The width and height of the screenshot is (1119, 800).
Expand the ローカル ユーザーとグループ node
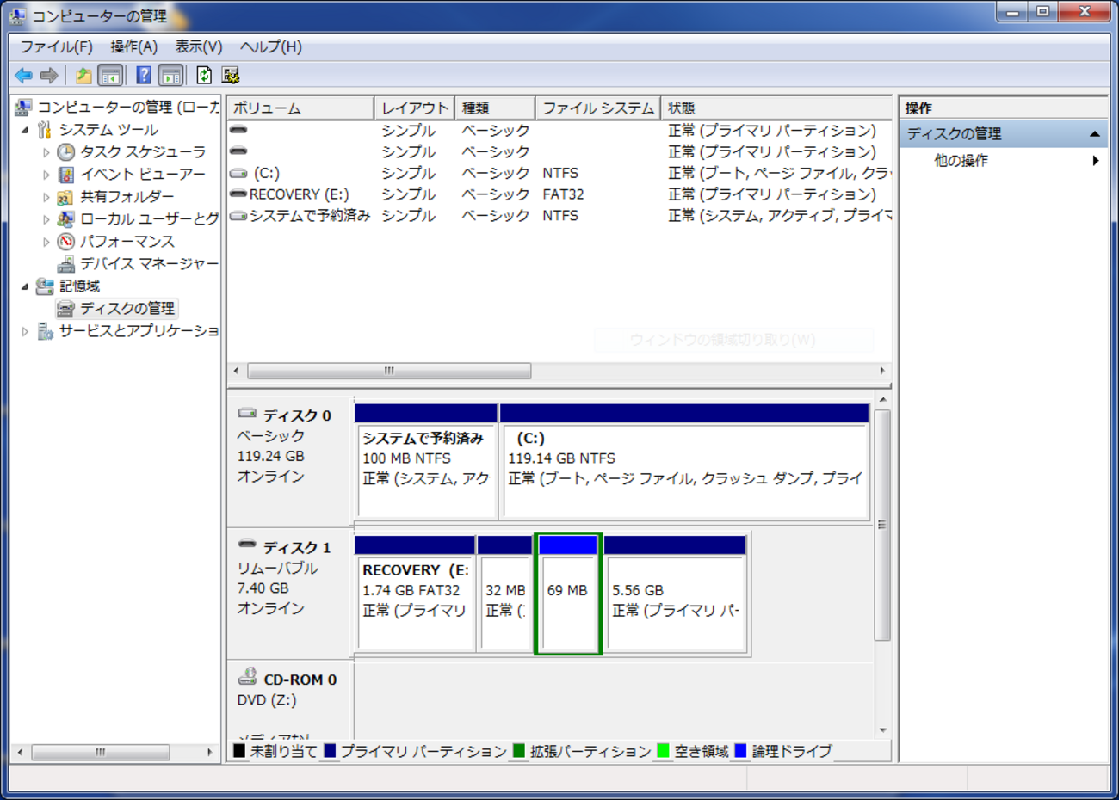tap(46, 219)
